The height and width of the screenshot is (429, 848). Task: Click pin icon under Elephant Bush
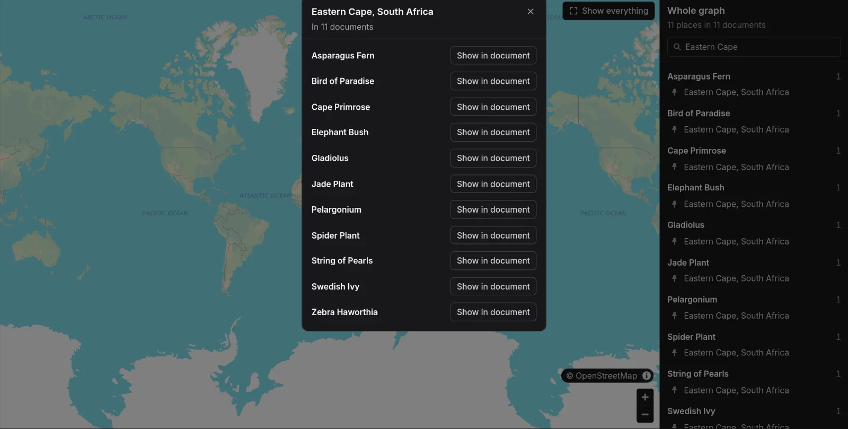point(674,204)
